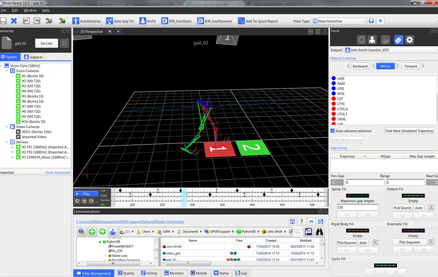Switch to the Quality tab

126,273
